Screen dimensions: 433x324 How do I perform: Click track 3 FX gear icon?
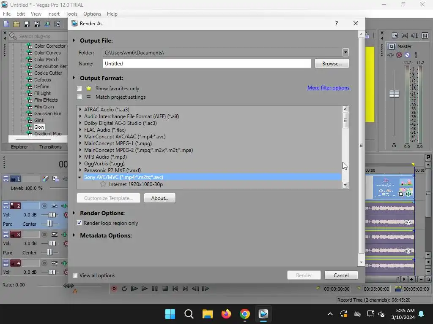tap(66, 243)
